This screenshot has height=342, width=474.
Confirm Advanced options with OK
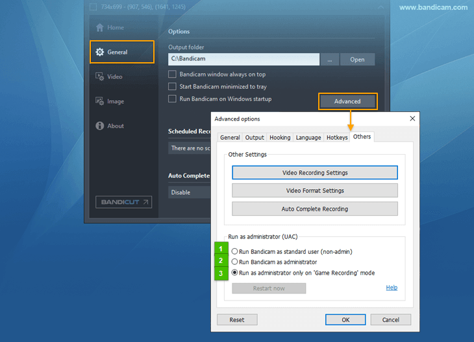[345, 320]
